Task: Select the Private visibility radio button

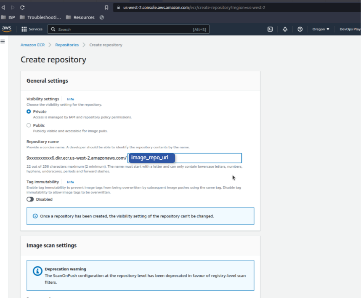Action: (x=28, y=111)
